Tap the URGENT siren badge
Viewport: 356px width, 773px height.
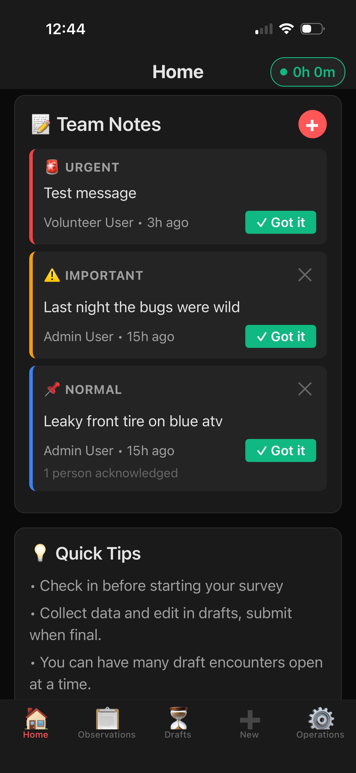click(x=53, y=167)
